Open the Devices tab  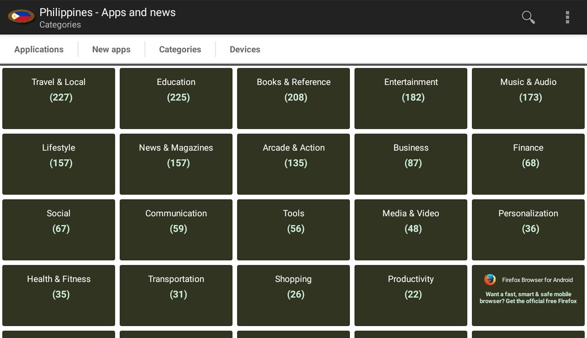pyautogui.click(x=245, y=49)
